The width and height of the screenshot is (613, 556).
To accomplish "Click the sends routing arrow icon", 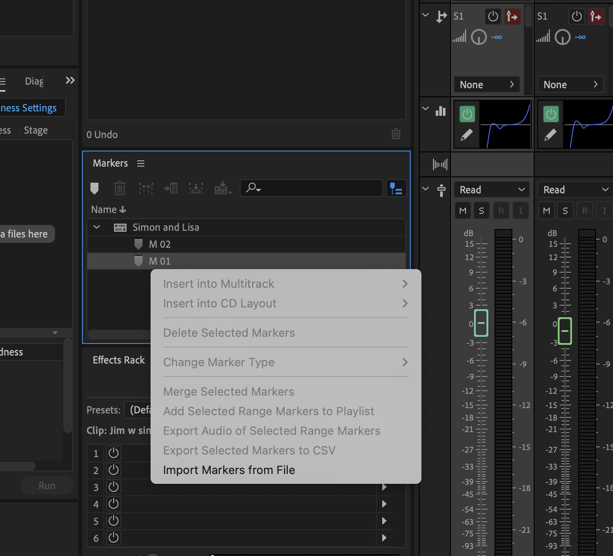I will [x=441, y=16].
